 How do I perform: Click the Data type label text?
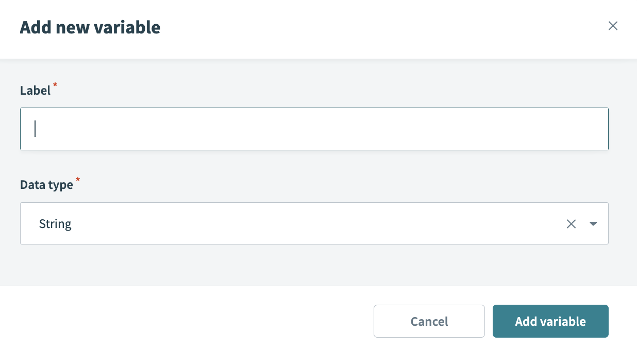(46, 184)
